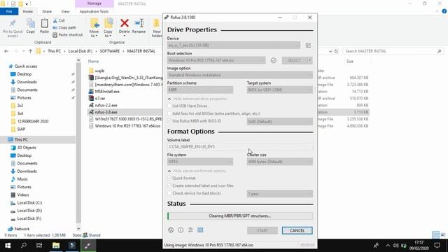Screen dimensions: 448x252
Task: Click the Volume label text field
Action: pyautogui.click(x=239, y=147)
